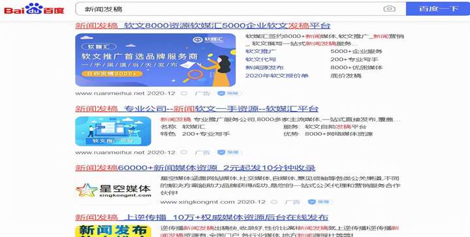
Task: Open camera image search icon
Action: pyautogui.click(x=389, y=9)
